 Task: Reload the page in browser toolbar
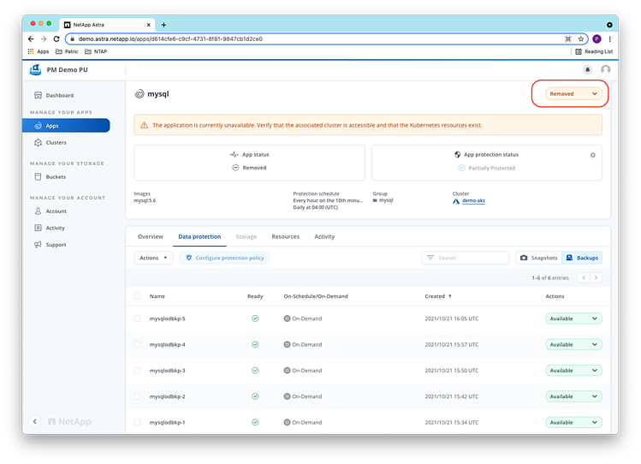(x=56, y=39)
